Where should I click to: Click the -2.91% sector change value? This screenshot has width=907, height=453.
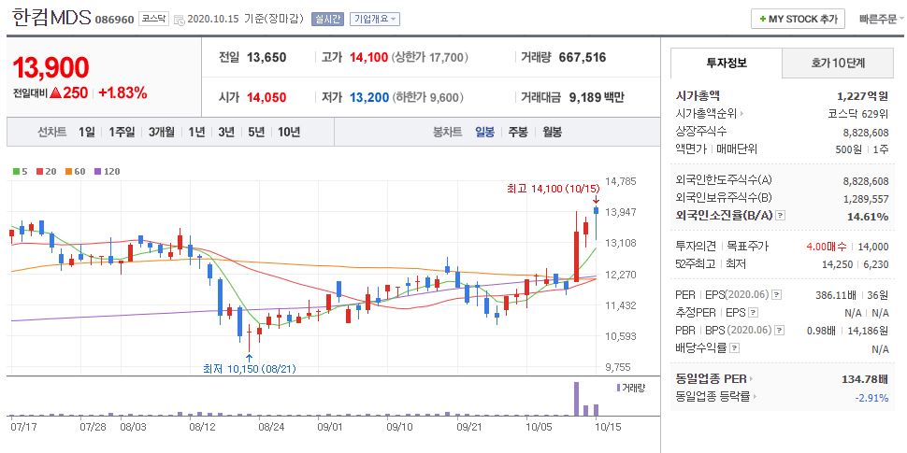point(871,397)
